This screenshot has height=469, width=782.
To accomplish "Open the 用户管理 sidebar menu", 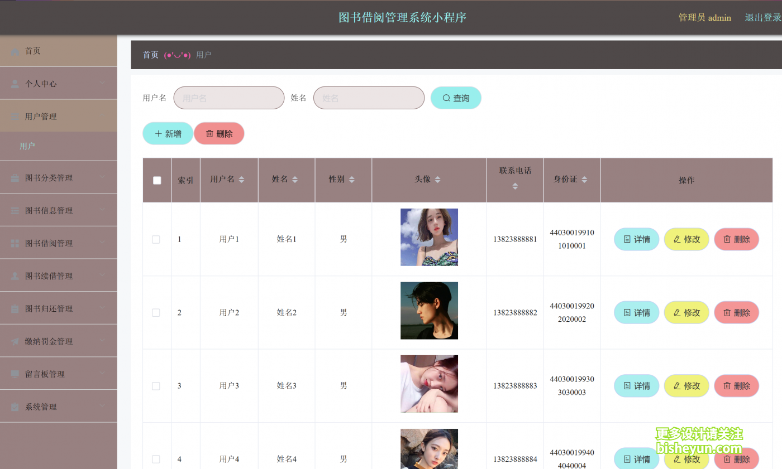I will tap(59, 117).
